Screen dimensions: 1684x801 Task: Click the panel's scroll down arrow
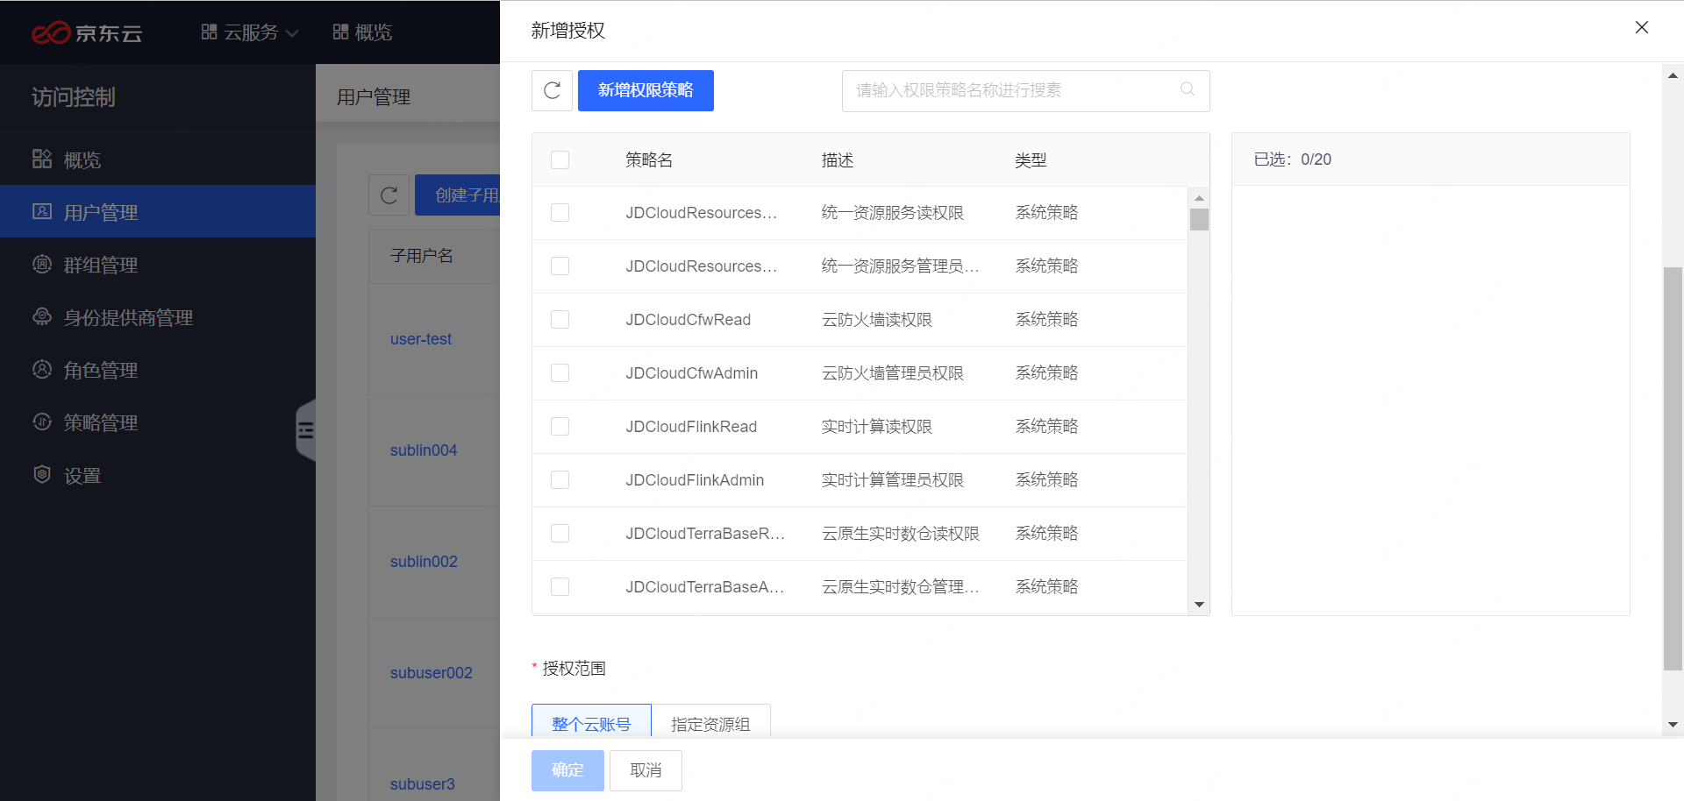pos(1673,725)
